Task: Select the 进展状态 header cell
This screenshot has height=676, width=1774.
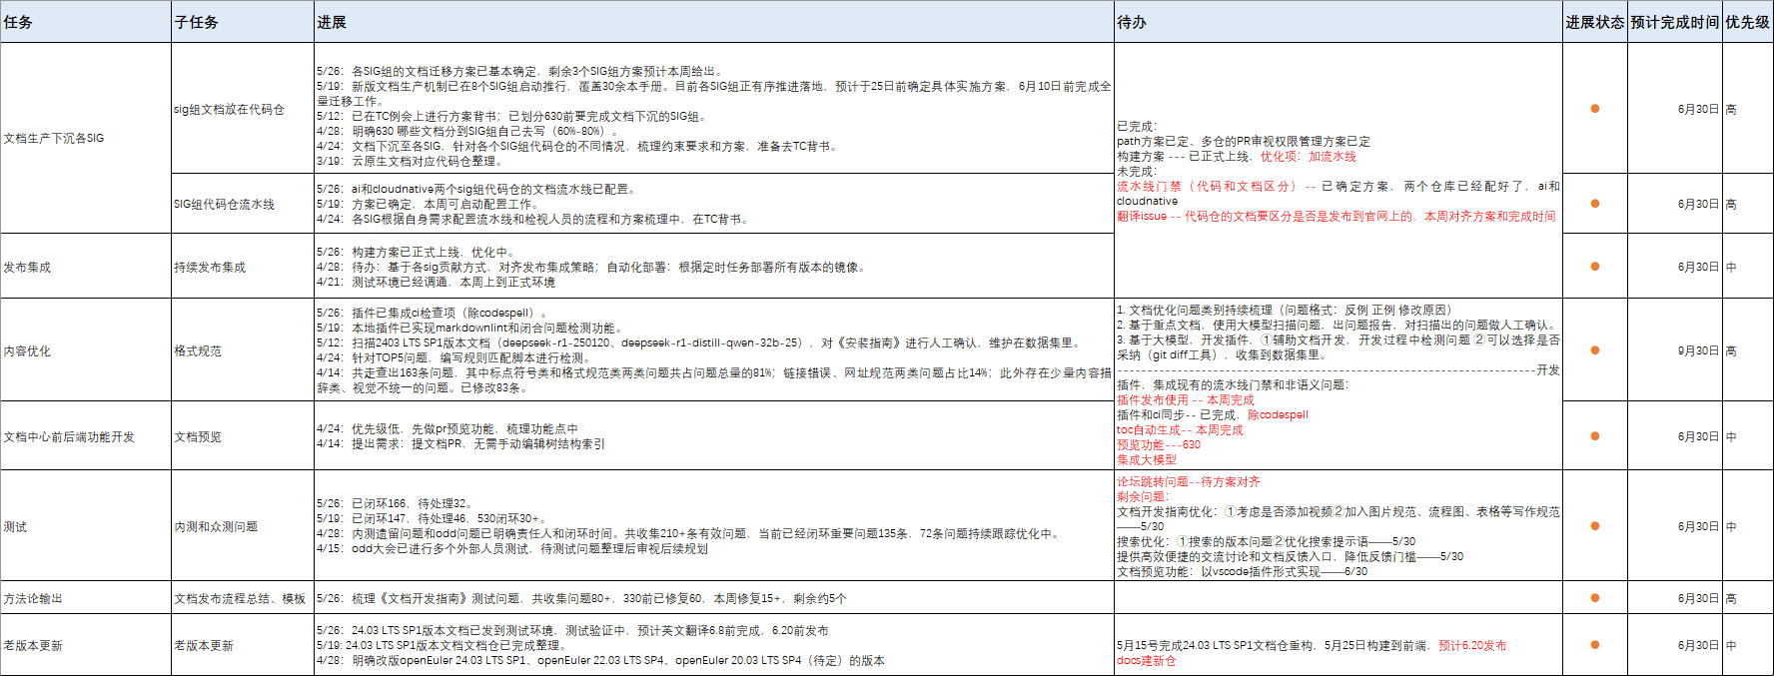Action: pos(1594,22)
